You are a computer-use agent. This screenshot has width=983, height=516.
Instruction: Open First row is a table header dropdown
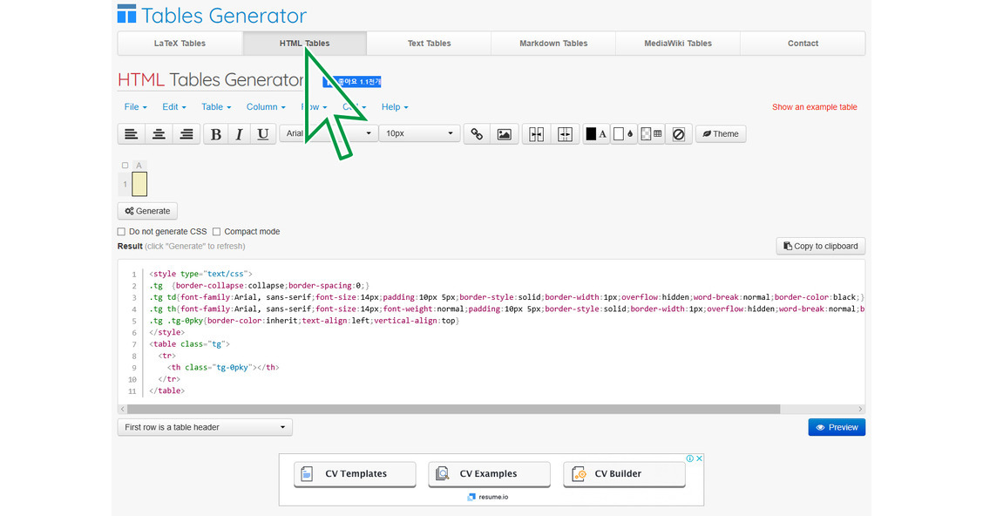coord(205,428)
